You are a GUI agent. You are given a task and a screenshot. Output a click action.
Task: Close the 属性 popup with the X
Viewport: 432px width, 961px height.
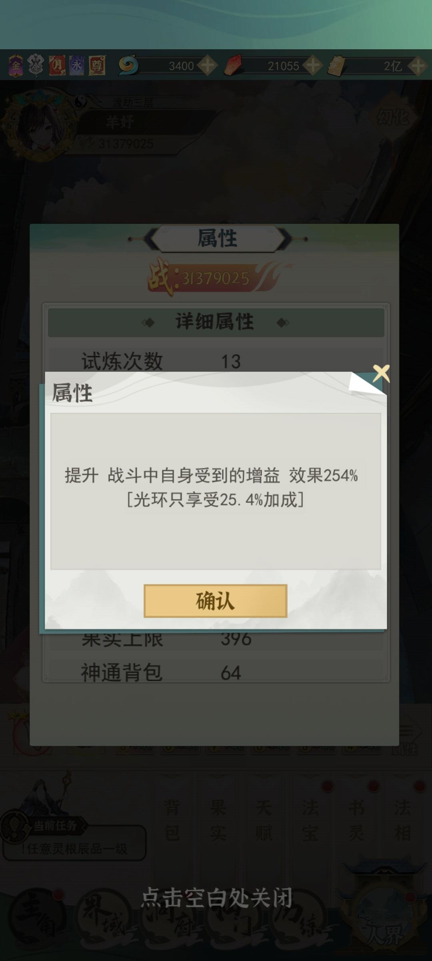coord(381,374)
